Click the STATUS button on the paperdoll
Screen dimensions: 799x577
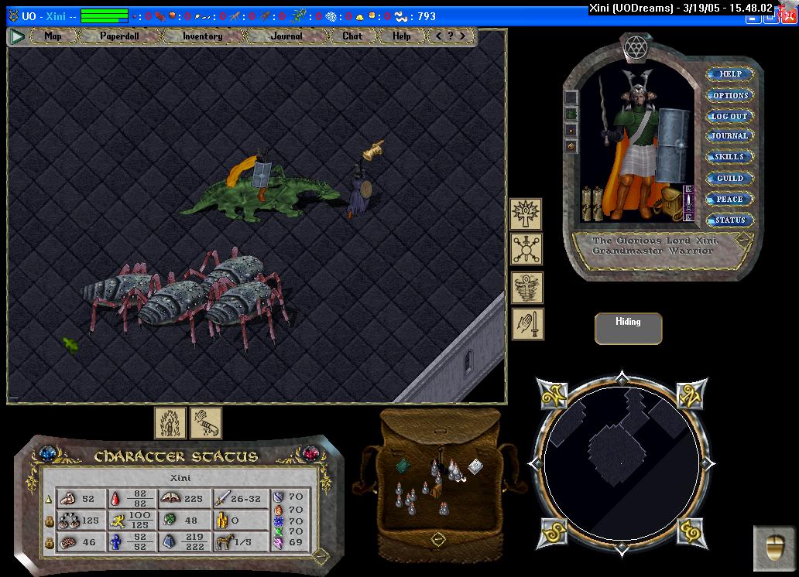point(729,220)
